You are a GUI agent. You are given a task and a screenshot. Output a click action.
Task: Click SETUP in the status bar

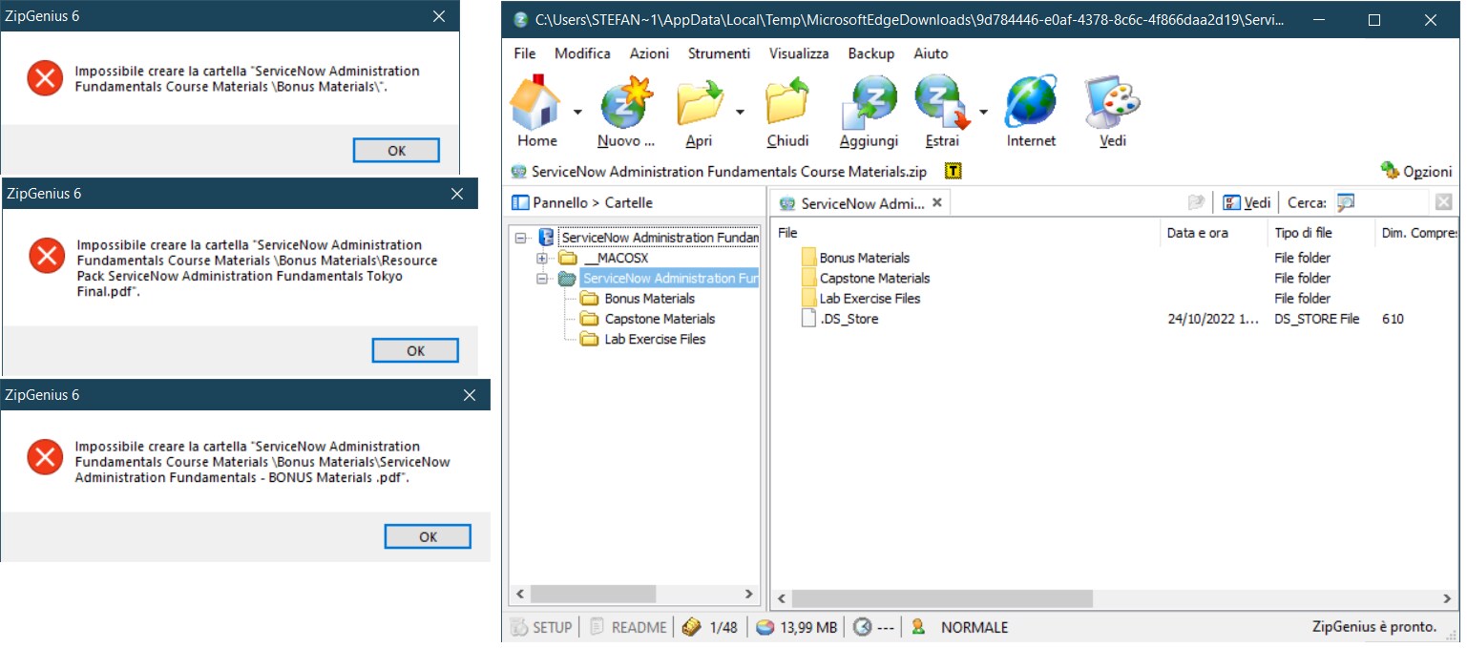pyautogui.click(x=541, y=627)
